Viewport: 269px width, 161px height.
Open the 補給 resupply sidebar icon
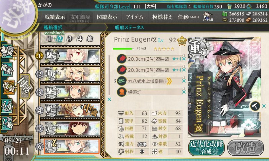7,69
